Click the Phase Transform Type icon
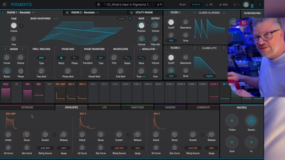285x160 pixels. pyautogui.click(x=101, y=58)
